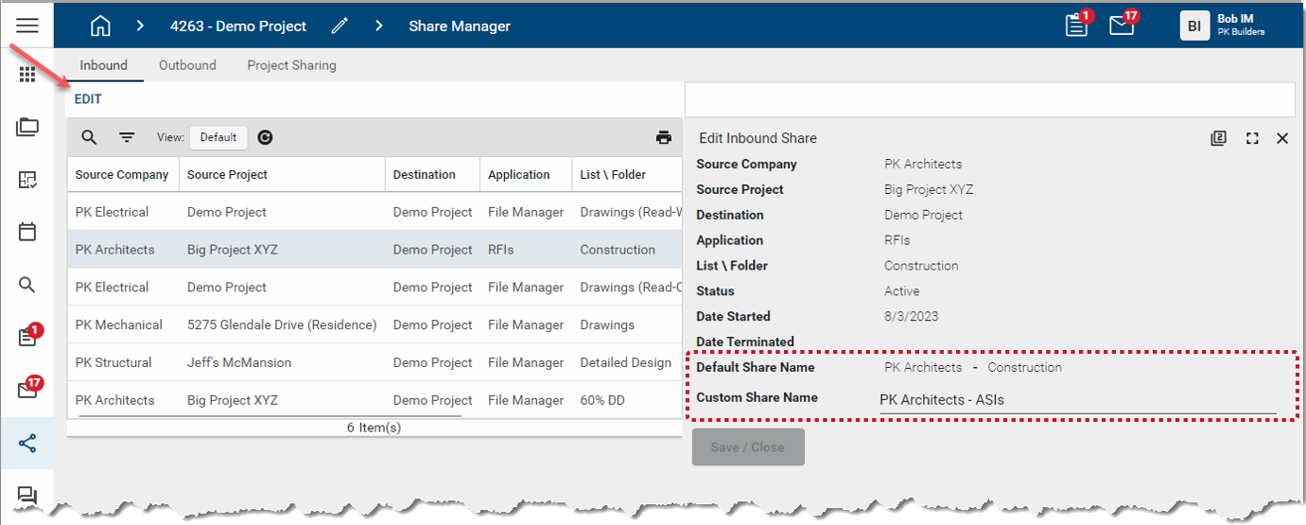Click the home icon in breadcrumb
Viewport: 1306px width, 525px height.
tap(100, 26)
